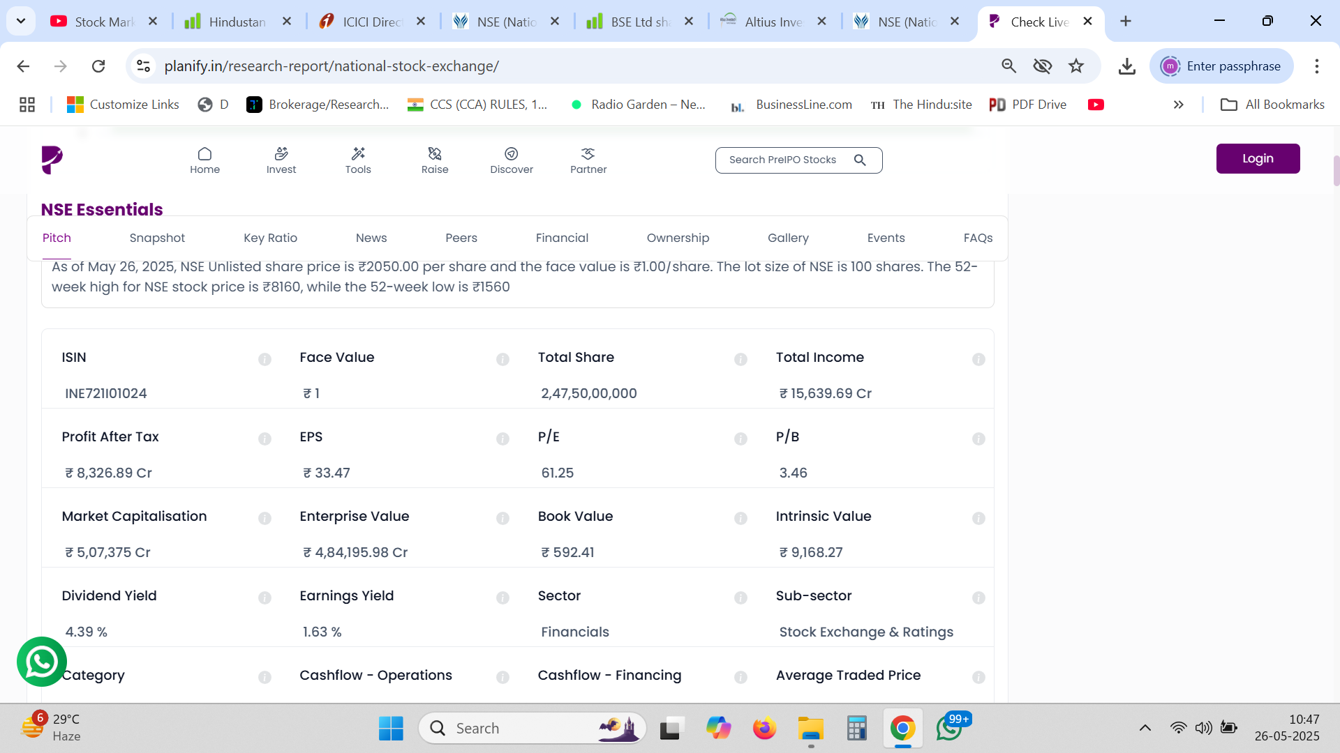The image size is (1340, 753).
Task: Click the info icon next to Total Income
Action: 978,359
